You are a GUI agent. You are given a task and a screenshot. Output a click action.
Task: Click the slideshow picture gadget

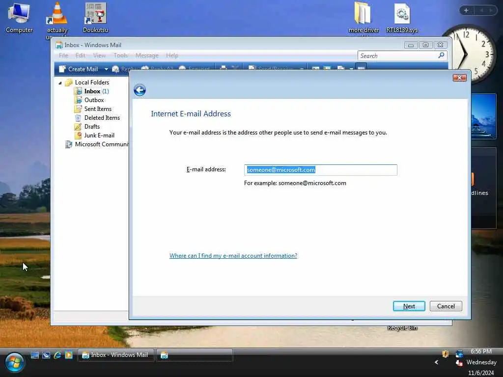pyautogui.click(x=483, y=116)
